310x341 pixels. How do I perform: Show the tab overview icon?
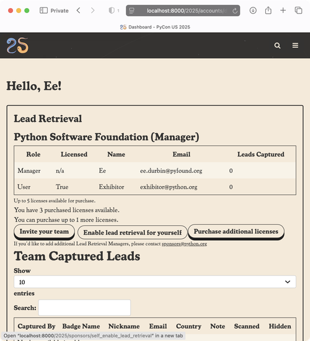point(298,11)
